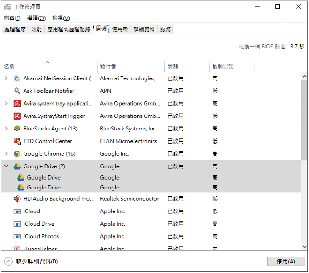Collapse the Google Drive (2) group
Screen dimensions: 309x273
point(6,166)
